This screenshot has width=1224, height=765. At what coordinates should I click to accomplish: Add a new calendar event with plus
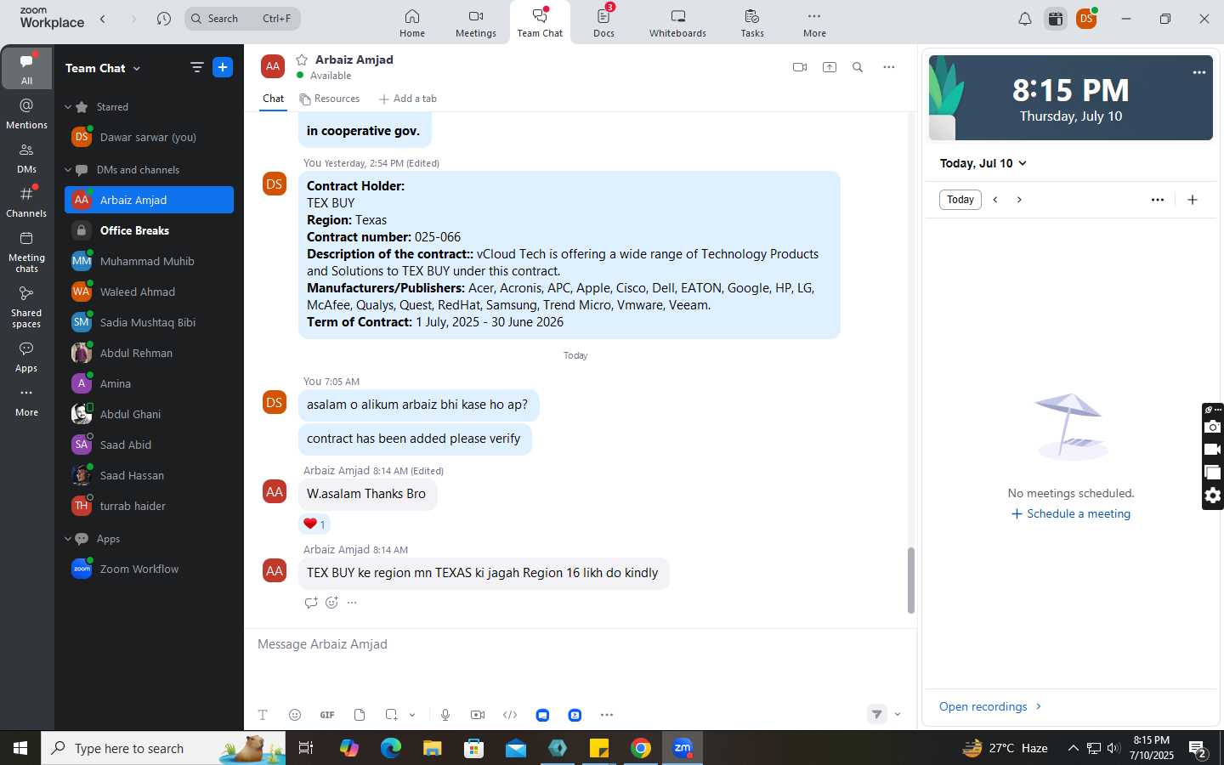coord(1193,200)
